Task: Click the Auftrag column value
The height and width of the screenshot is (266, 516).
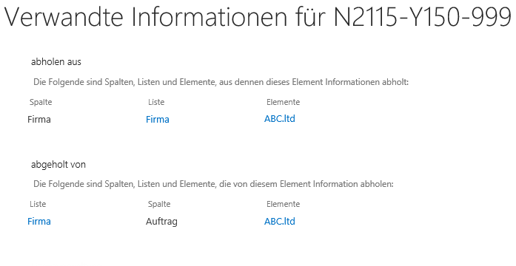Action: (161, 222)
